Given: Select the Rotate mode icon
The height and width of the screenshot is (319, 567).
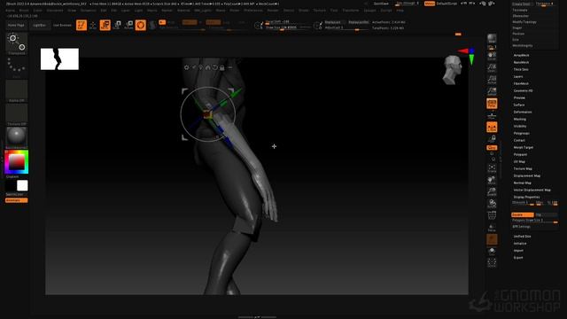Looking at the screenshot, I should (x=128, y=25).
